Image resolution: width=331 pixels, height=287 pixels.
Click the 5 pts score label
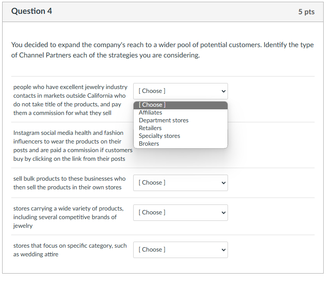coord(306,12)
